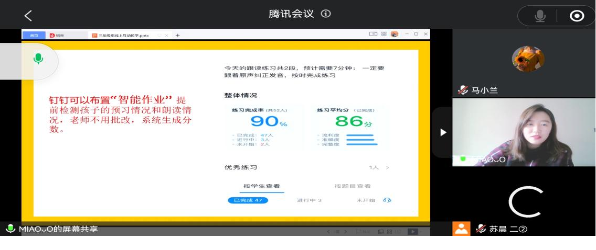Open meeting info icon beside 腾讯会议
This screenshot has height=250, width=596.
(x=326, y=14)
